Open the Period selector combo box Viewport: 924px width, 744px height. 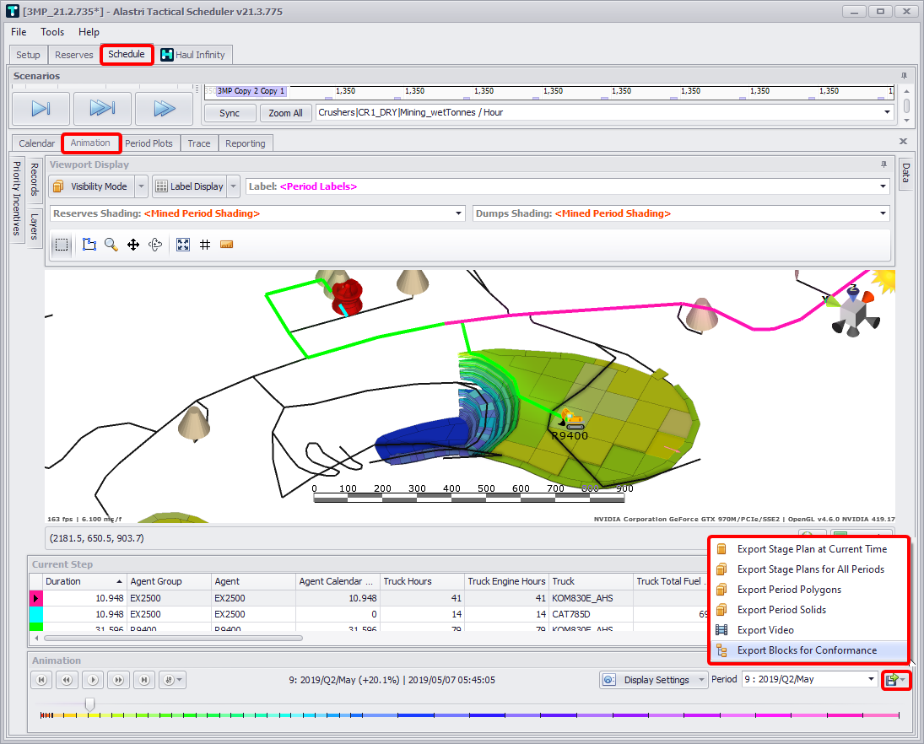click(871, 679)
